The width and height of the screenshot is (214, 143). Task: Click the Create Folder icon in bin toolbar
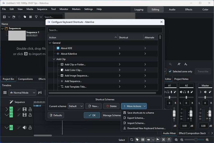14,17
